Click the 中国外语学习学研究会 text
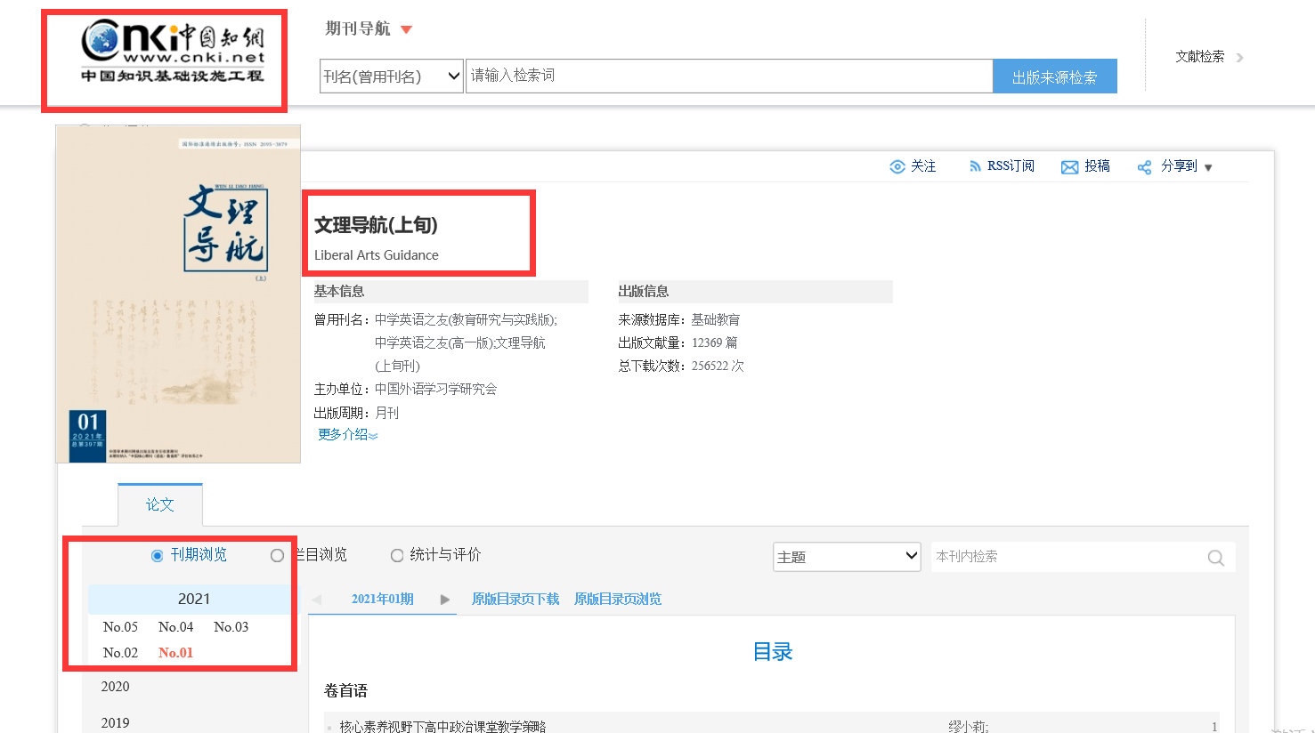The height and width of the screenshot is (733, 1315). (435, 390)
